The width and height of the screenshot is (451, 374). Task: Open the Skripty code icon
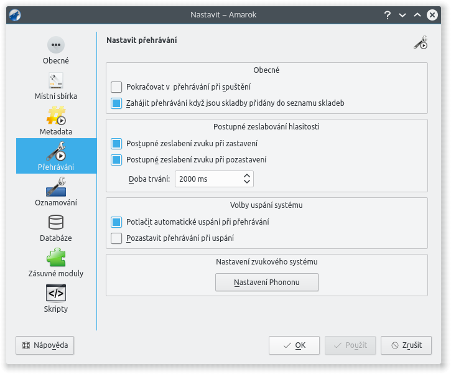click(56, 293)
